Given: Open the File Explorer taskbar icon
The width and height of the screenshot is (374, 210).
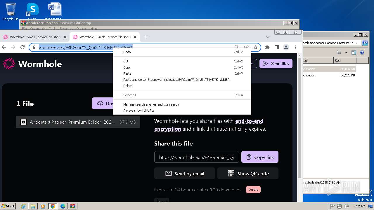Looking at the screenshot, I should [33, 206].
